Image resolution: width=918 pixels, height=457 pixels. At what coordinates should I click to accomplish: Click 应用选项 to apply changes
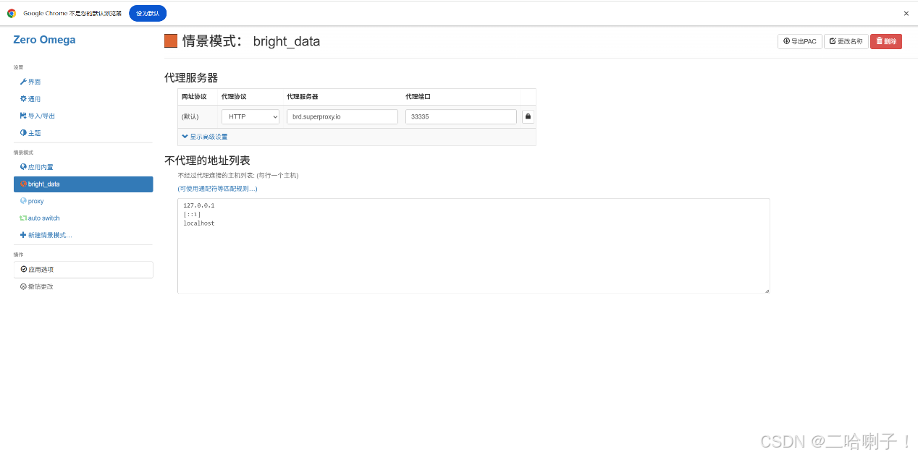coord(83,269)
